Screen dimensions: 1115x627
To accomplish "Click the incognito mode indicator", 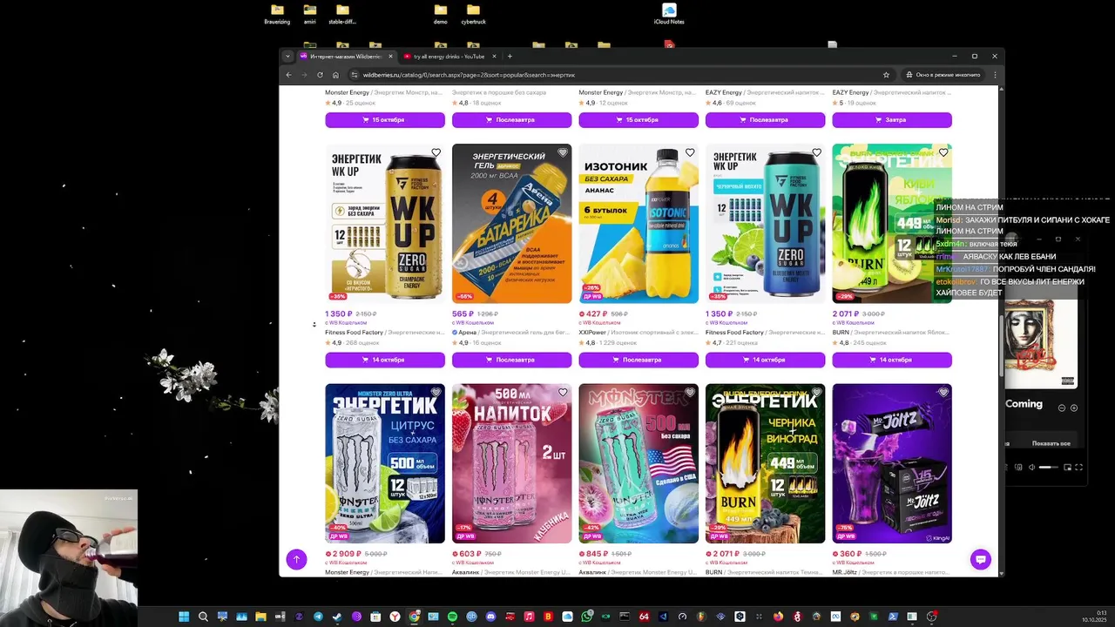I will tap(945, 75).
